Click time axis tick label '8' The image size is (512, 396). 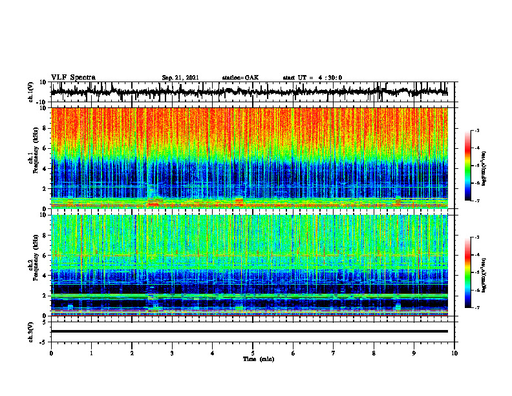pos(374,353)
